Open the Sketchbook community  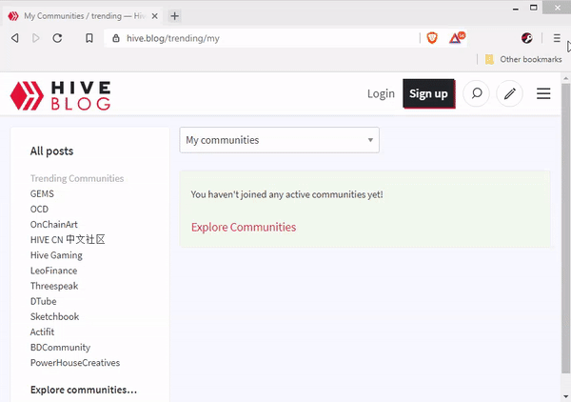(x=54, y=316)
